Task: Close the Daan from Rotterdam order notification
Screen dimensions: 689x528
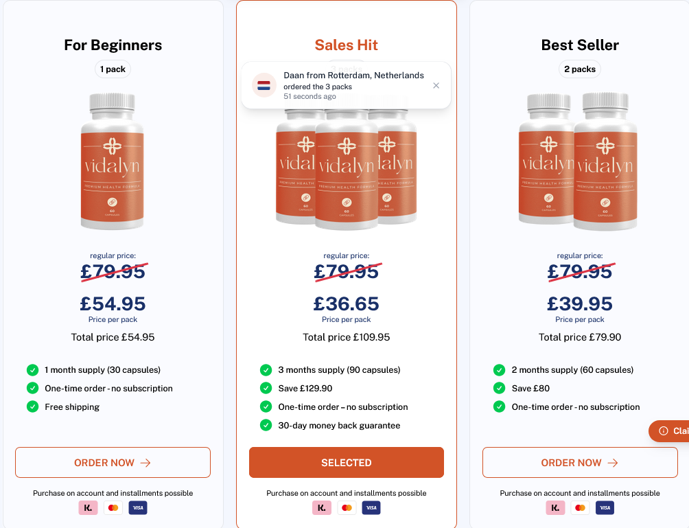Action: 436,86
